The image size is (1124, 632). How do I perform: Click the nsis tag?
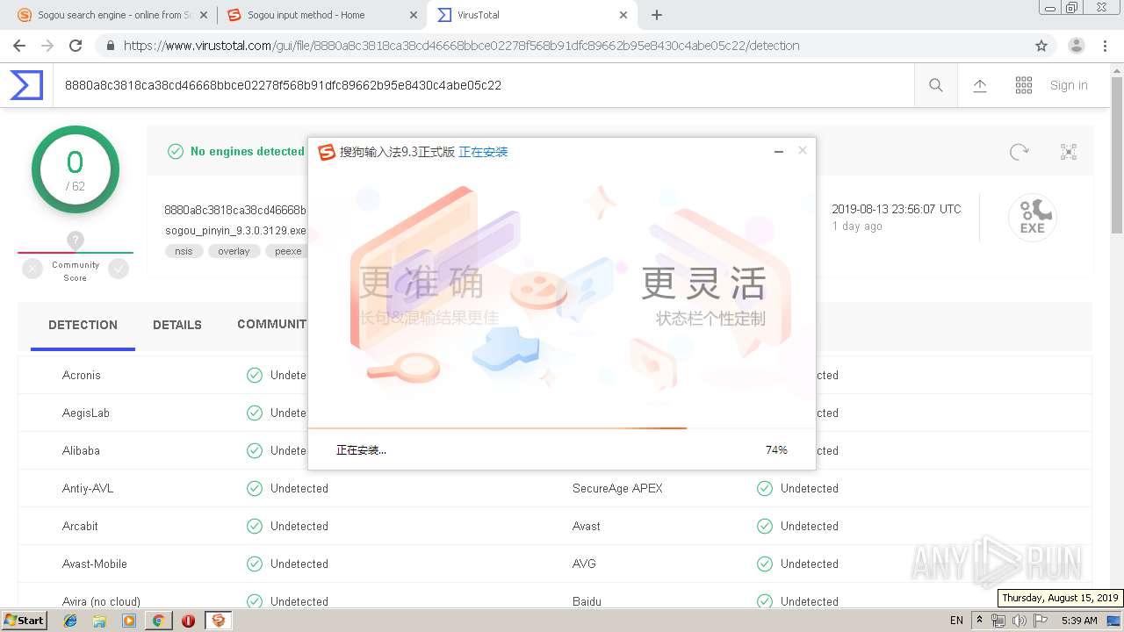[x=184, y=251]
